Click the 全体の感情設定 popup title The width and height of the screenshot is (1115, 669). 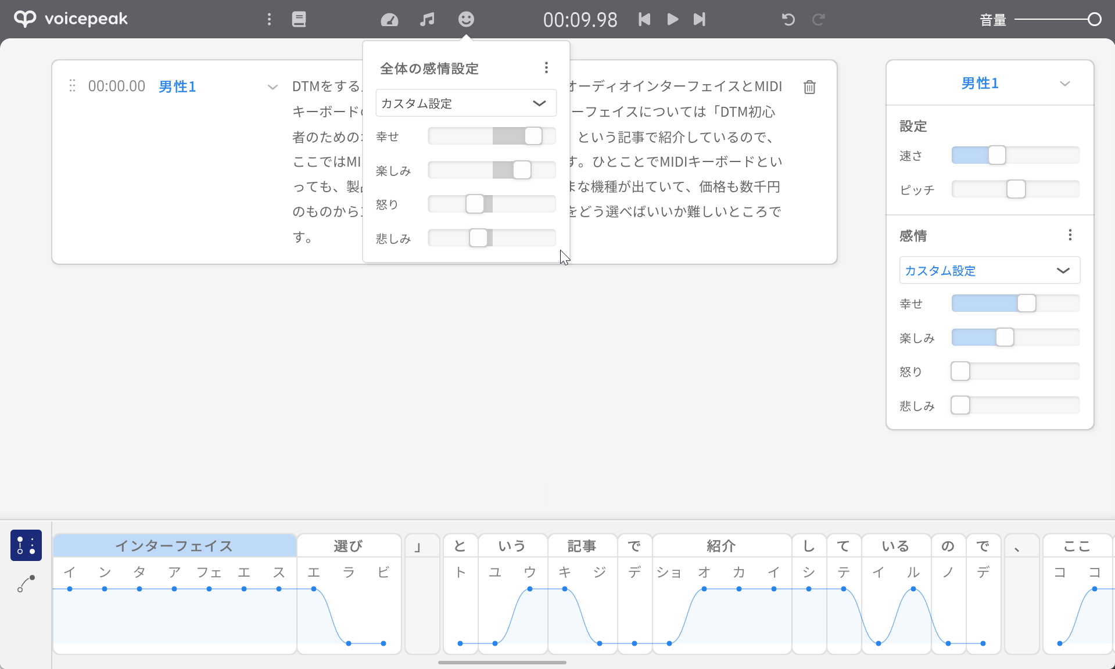coord(429,69)
